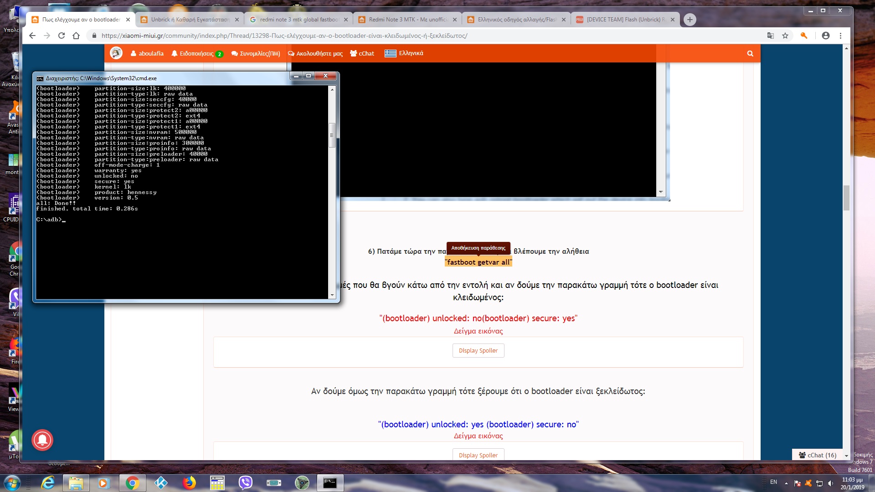Open Chrome profile account icon
Image resolution: width=875 pixels, height=492 pixels.
click(825, 36)
